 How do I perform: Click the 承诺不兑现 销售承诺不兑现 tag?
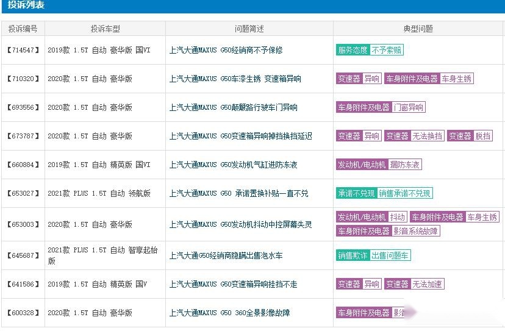click(384, 193)
